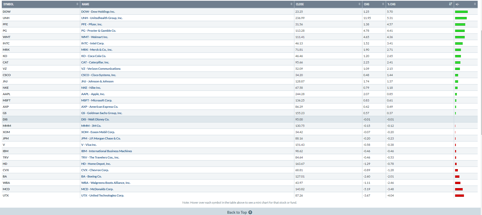Click the change value 11.95
This screenshot has height=215, width=482.
coord(367,18)
